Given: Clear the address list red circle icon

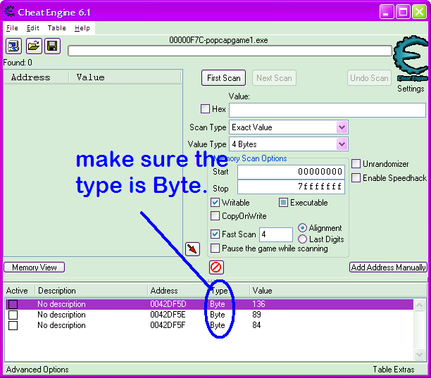Looking at the screenshot, I should click(x=216, y=267).
